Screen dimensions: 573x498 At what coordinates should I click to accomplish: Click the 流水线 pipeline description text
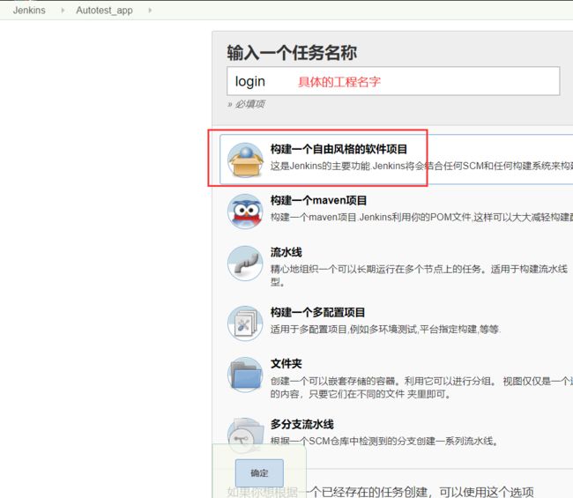419,276
